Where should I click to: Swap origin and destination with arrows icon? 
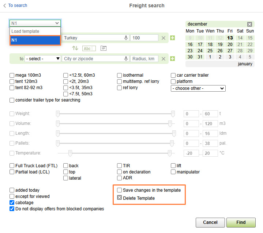coord(75,48)
